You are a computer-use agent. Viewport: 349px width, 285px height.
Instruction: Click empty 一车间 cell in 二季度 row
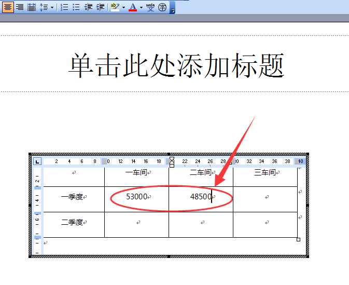136,225
